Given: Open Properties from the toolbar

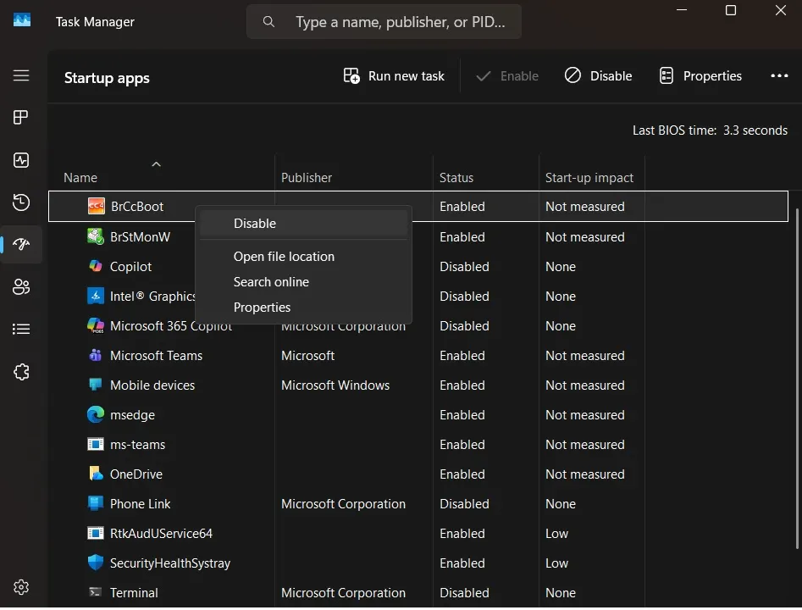Looking at the screenshot, I should pos(700,75).
